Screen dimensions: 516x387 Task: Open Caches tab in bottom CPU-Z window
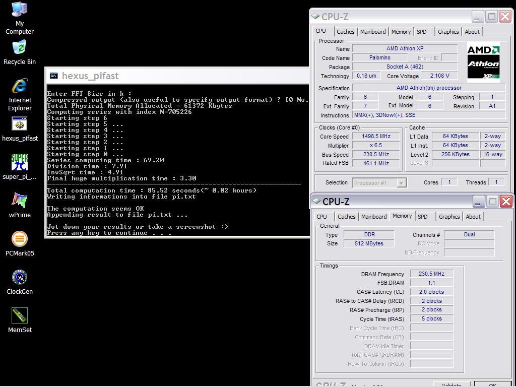click(347, 217)
